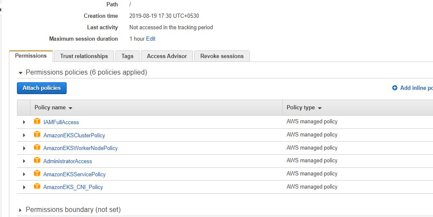433x217 pixels.
Task: Switch to the Trust relationships tab
Action: pyautogui.click(x=84, y=56)
